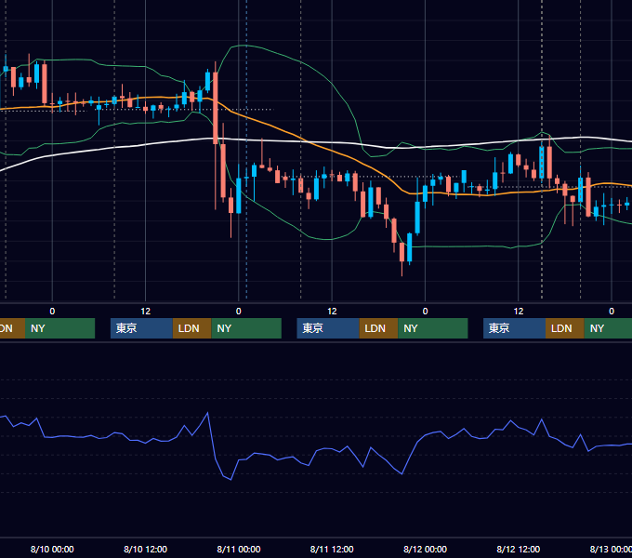632x558 pixels.
Task: Select hour label 0 above 8/12 00:00
Action: (x=425, y=312)
